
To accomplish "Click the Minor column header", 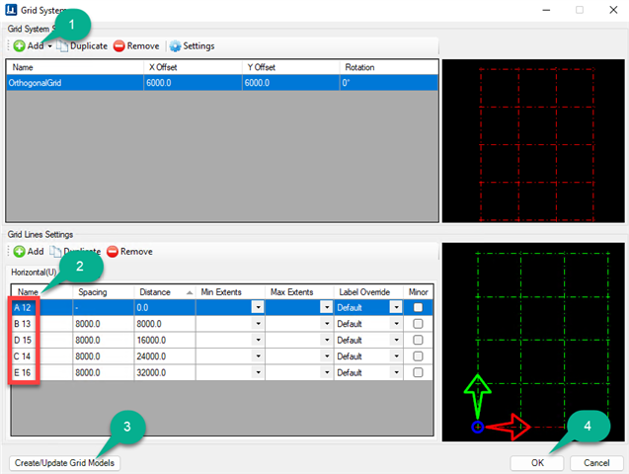I will click(418, 292).
